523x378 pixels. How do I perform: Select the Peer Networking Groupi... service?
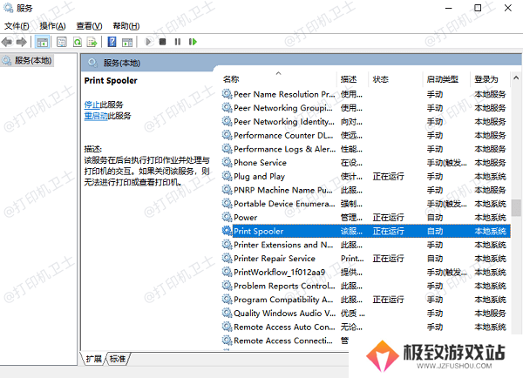(x=283, y=108)
